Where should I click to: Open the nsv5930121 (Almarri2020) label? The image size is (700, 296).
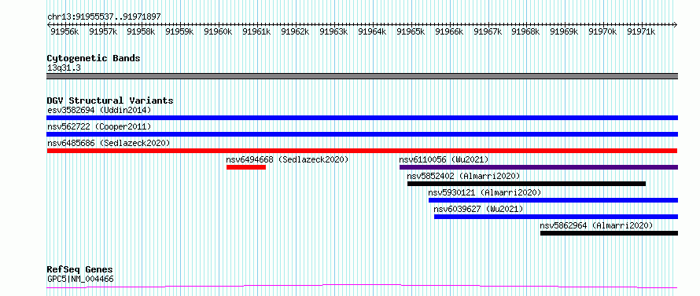click(484, 192)
